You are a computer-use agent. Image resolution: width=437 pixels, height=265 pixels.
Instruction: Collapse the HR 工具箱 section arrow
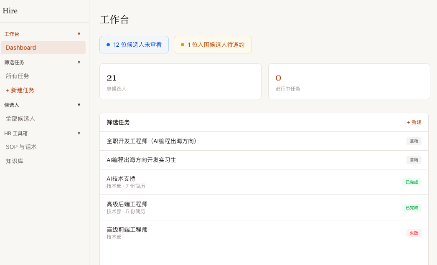pyautogui.click(x=79, y=133)
